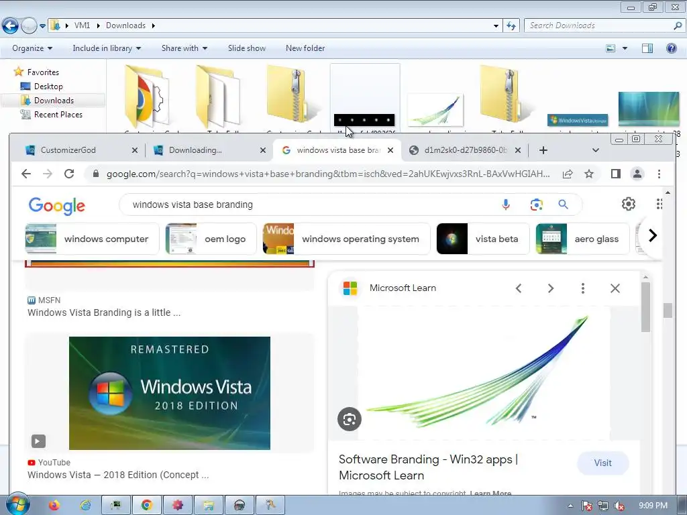
Task: Open the Google apps grid
Action: (659, 204)
